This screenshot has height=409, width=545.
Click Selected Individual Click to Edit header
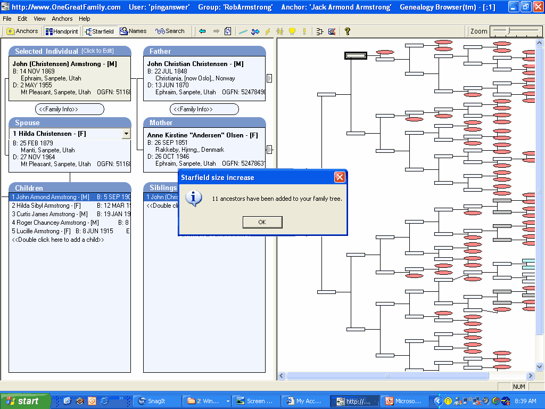(70, 51)
